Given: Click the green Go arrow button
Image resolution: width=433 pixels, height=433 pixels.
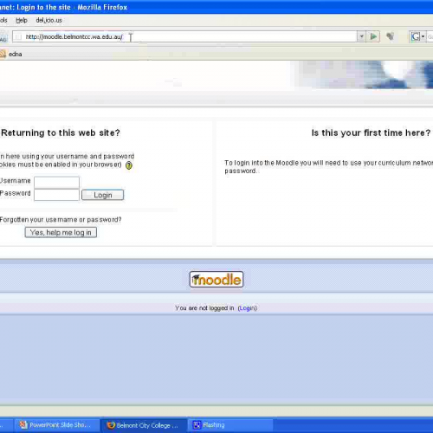Looking at the screenshot, I should coord(373,36).
